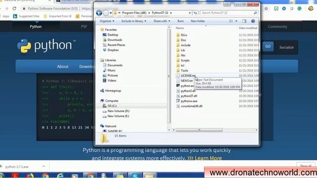Open the Share with dropdown
The height and width of the screenshot is (178, 317).
coord(162,21)
